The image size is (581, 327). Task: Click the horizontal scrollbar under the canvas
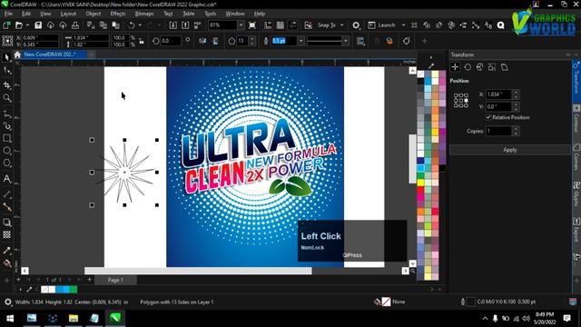[198, 271]
